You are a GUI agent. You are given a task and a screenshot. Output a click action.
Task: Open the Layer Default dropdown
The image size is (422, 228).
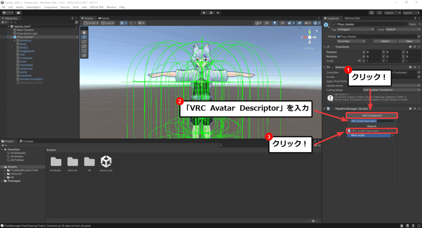(403, 30)
